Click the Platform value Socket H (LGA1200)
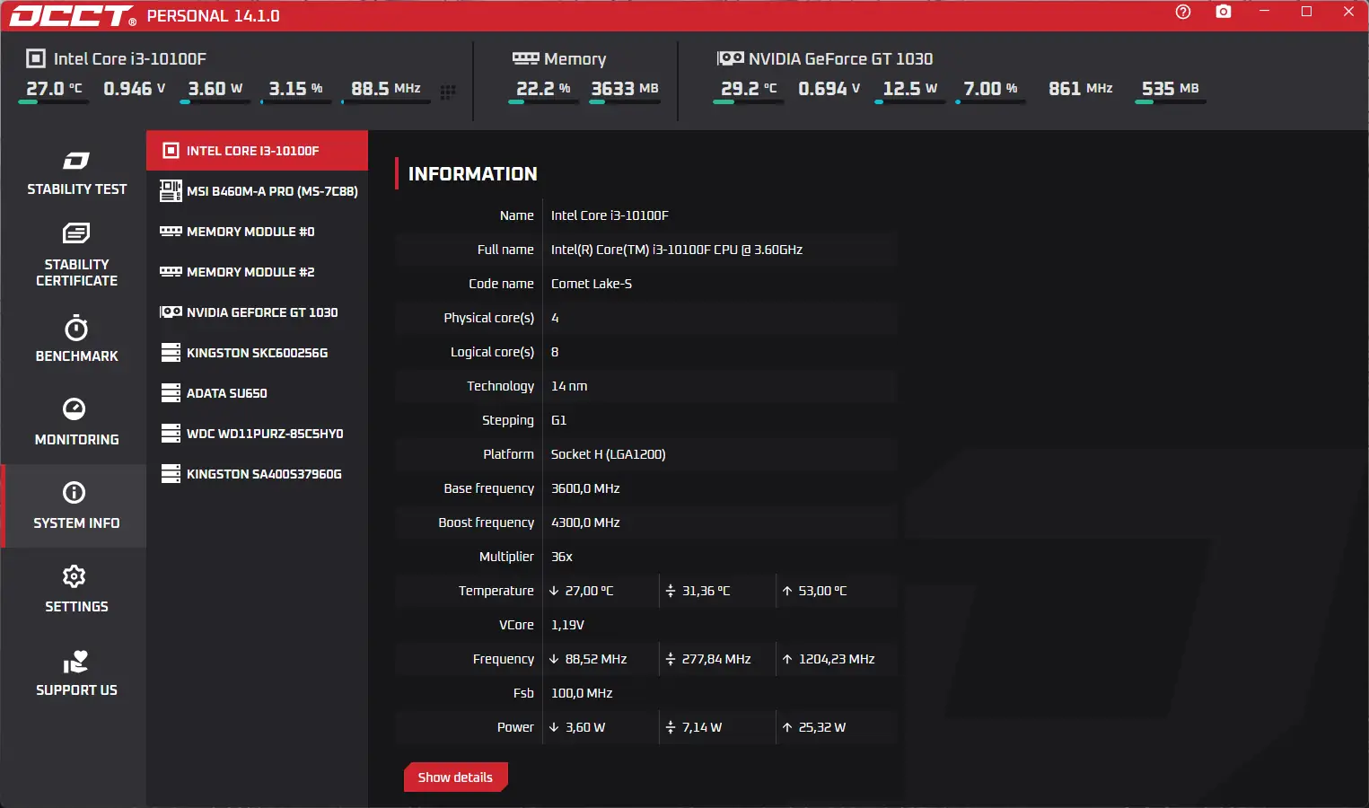Image resolution: width=1369 pixels, height=808 pixels. pos(609,454)
